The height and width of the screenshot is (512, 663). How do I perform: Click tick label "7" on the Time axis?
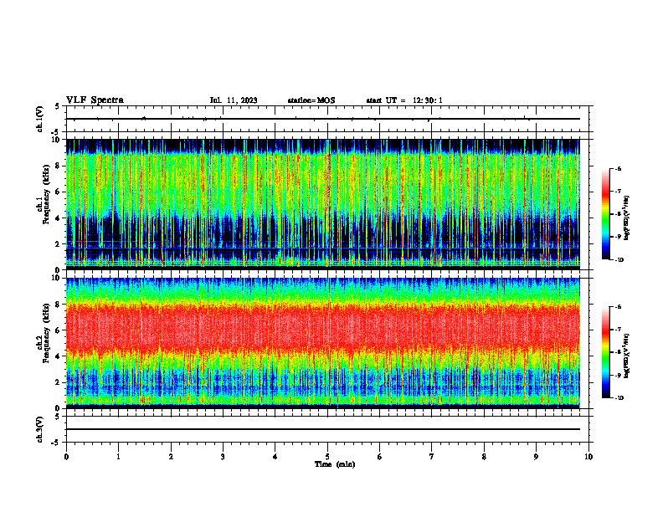[432, 456]
